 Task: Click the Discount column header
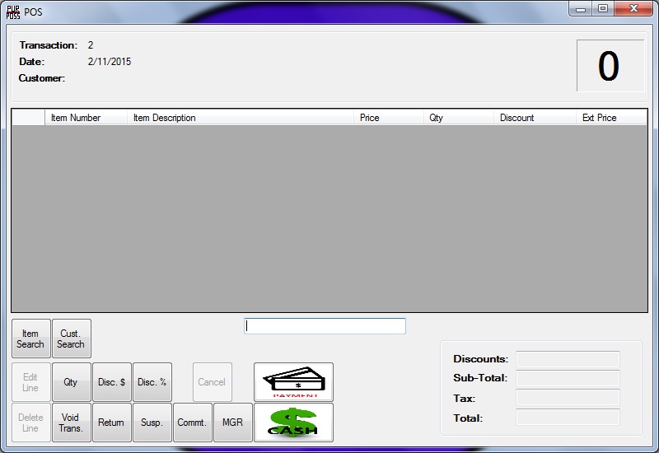pos(534,118)
